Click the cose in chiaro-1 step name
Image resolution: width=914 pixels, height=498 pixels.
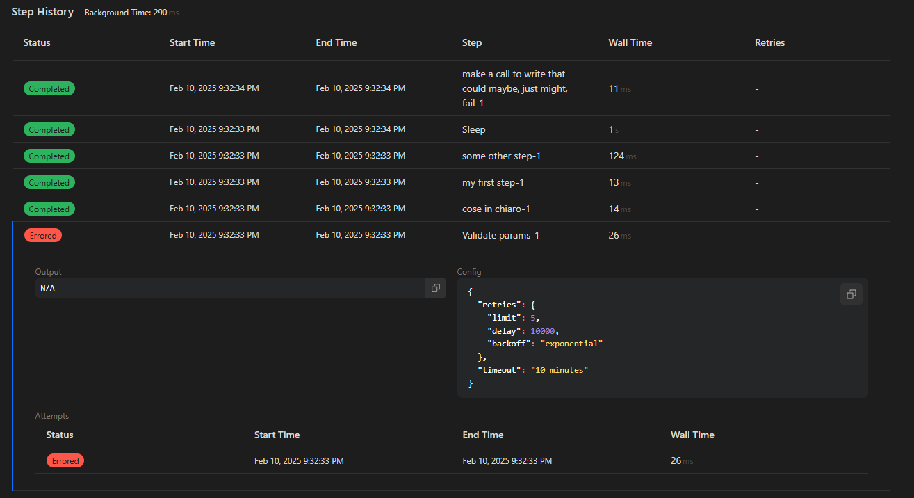pos(496,209)
